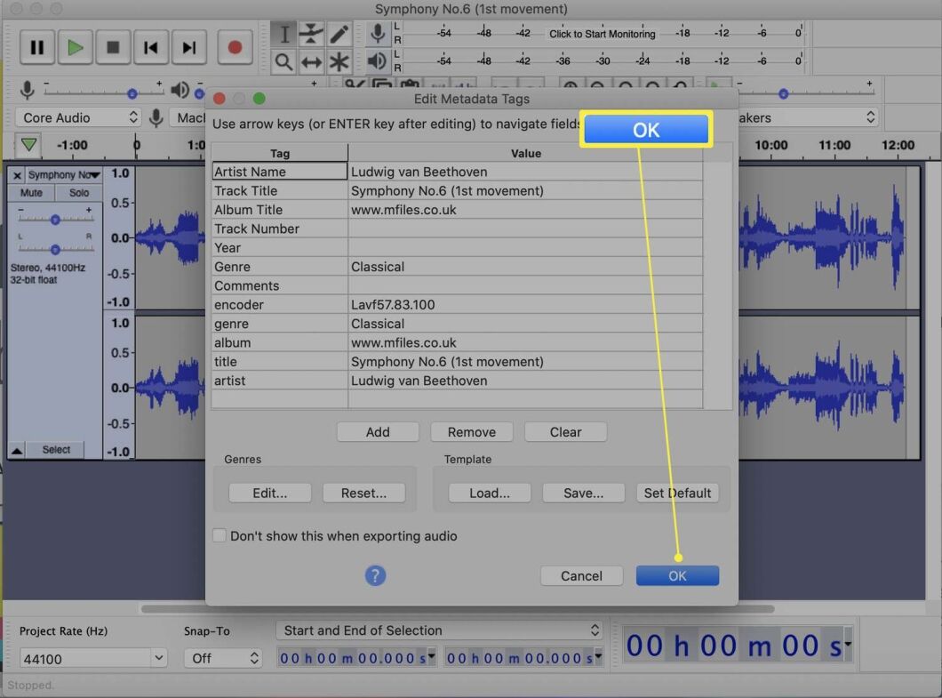Open the Project Rate dropdown showing 44100

click(x=92, y=658)
